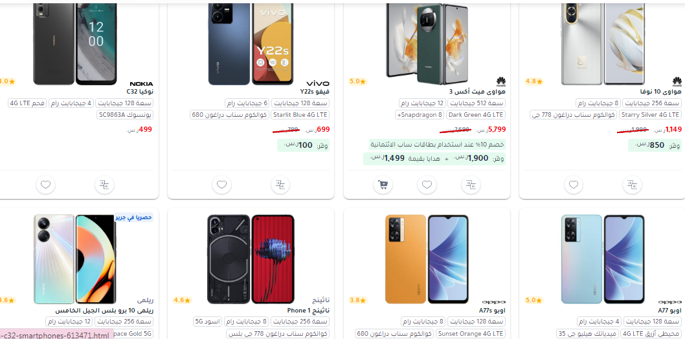Click the Starry Silver 4G LTE tag
The image size is (685, 339).
[x=650, y=114]
